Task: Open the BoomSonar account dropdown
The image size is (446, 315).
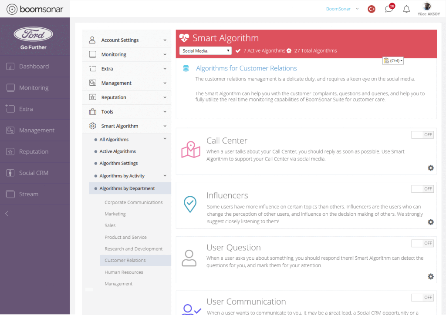Action: [x=342, y=9]
